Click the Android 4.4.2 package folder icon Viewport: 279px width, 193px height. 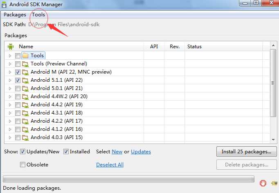coord(25,105)
